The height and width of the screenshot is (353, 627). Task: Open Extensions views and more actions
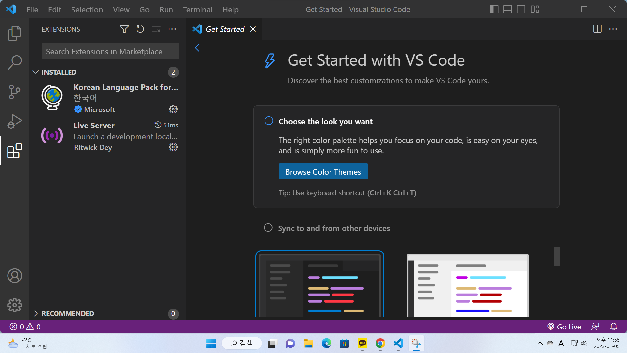click(172, 29)
